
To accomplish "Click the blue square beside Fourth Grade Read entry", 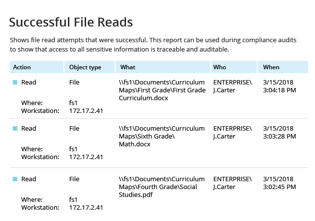I will point(15,179).
